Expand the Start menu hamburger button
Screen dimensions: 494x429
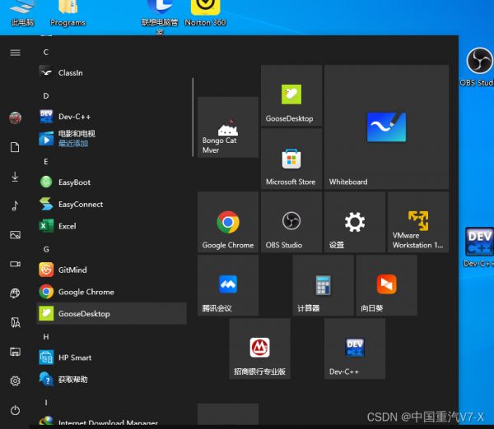tap(15, 53)
